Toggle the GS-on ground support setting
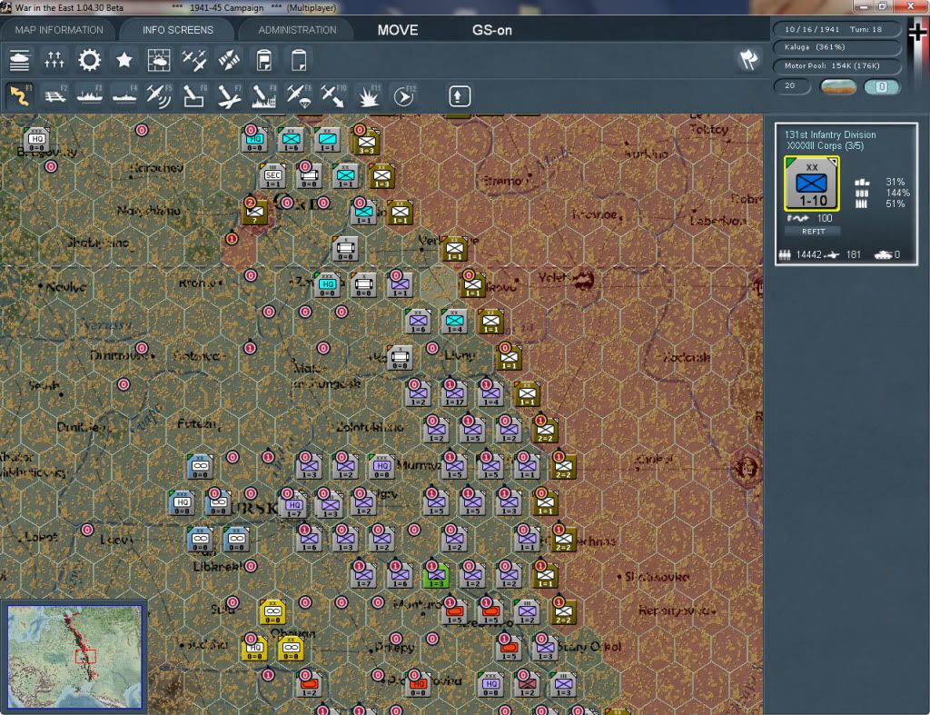 (x=491, y=30)
